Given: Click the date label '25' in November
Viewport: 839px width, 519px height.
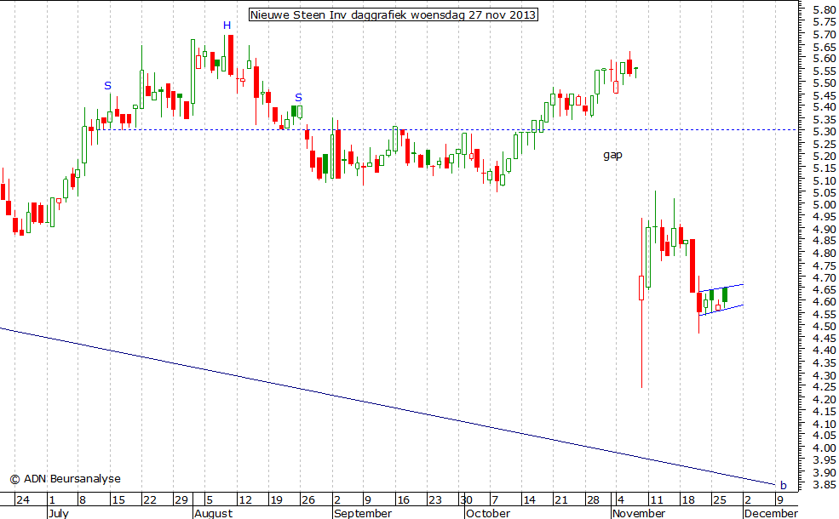Looking at the screenshot, I should pos(720,499).
